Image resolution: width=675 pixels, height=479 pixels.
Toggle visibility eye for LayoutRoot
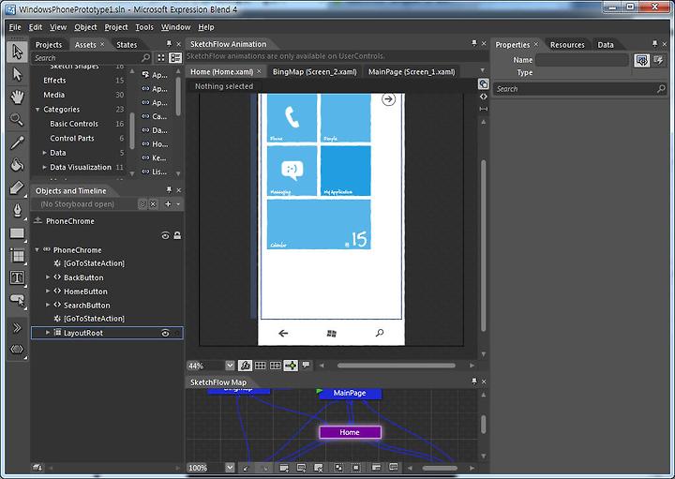pyautogui.click(x=165, y=333)
